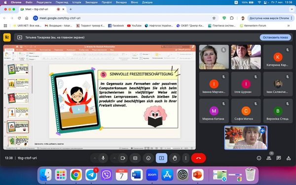Select Марина Катана participant tile
296x185 pixels.
tap(214, 111)
